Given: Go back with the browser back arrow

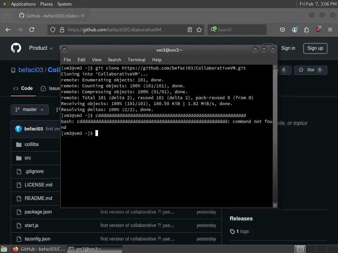Looking at the screenshot, I should coord(8,30).
